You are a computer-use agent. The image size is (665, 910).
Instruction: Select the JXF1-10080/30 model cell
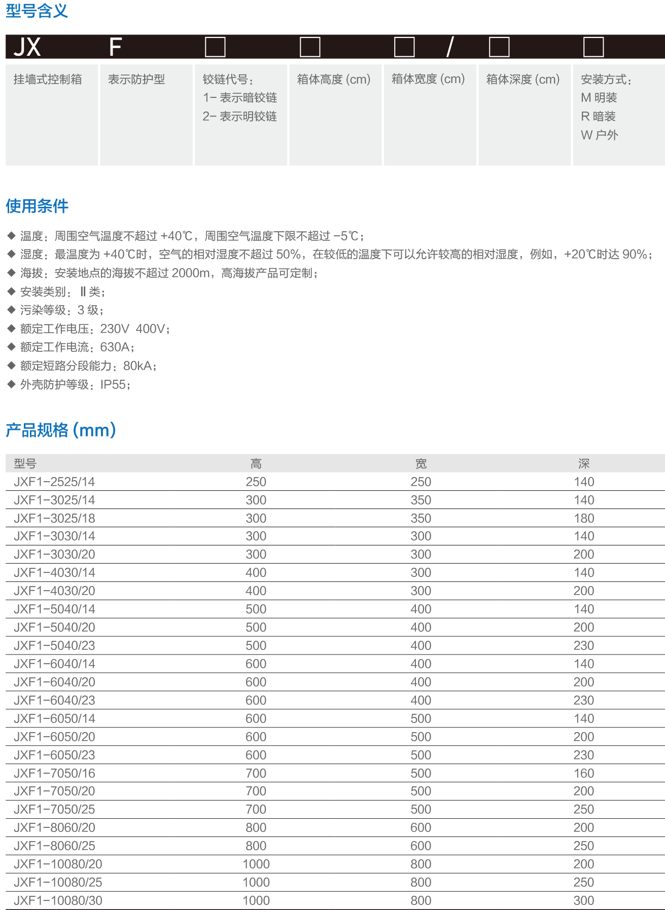click(58, 900)
